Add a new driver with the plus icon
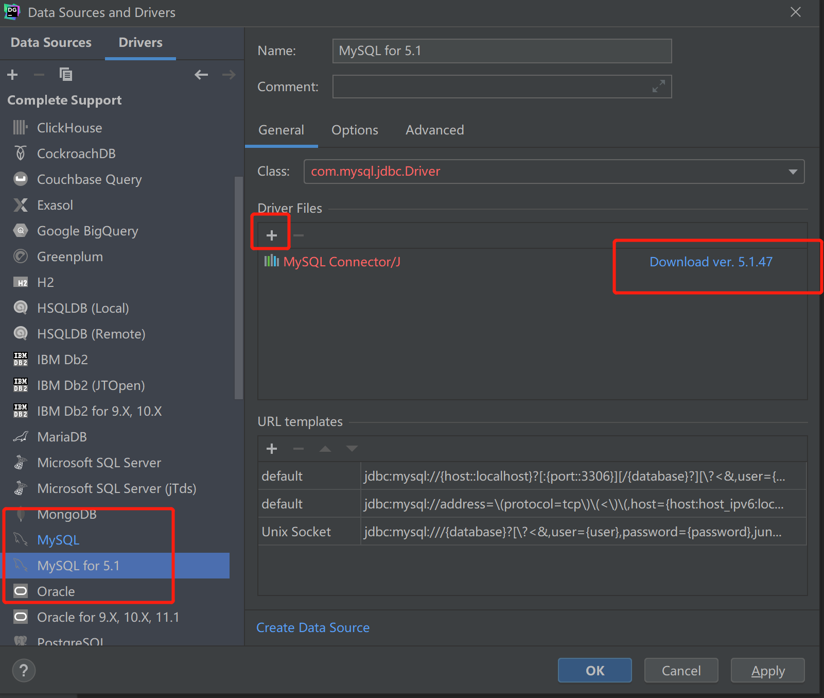824x698 pixels. (12, 75)
